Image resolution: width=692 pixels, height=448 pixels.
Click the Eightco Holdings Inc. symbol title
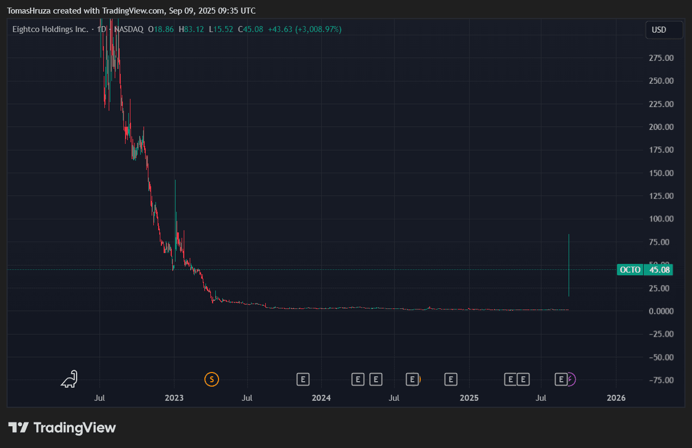(50, 29)
